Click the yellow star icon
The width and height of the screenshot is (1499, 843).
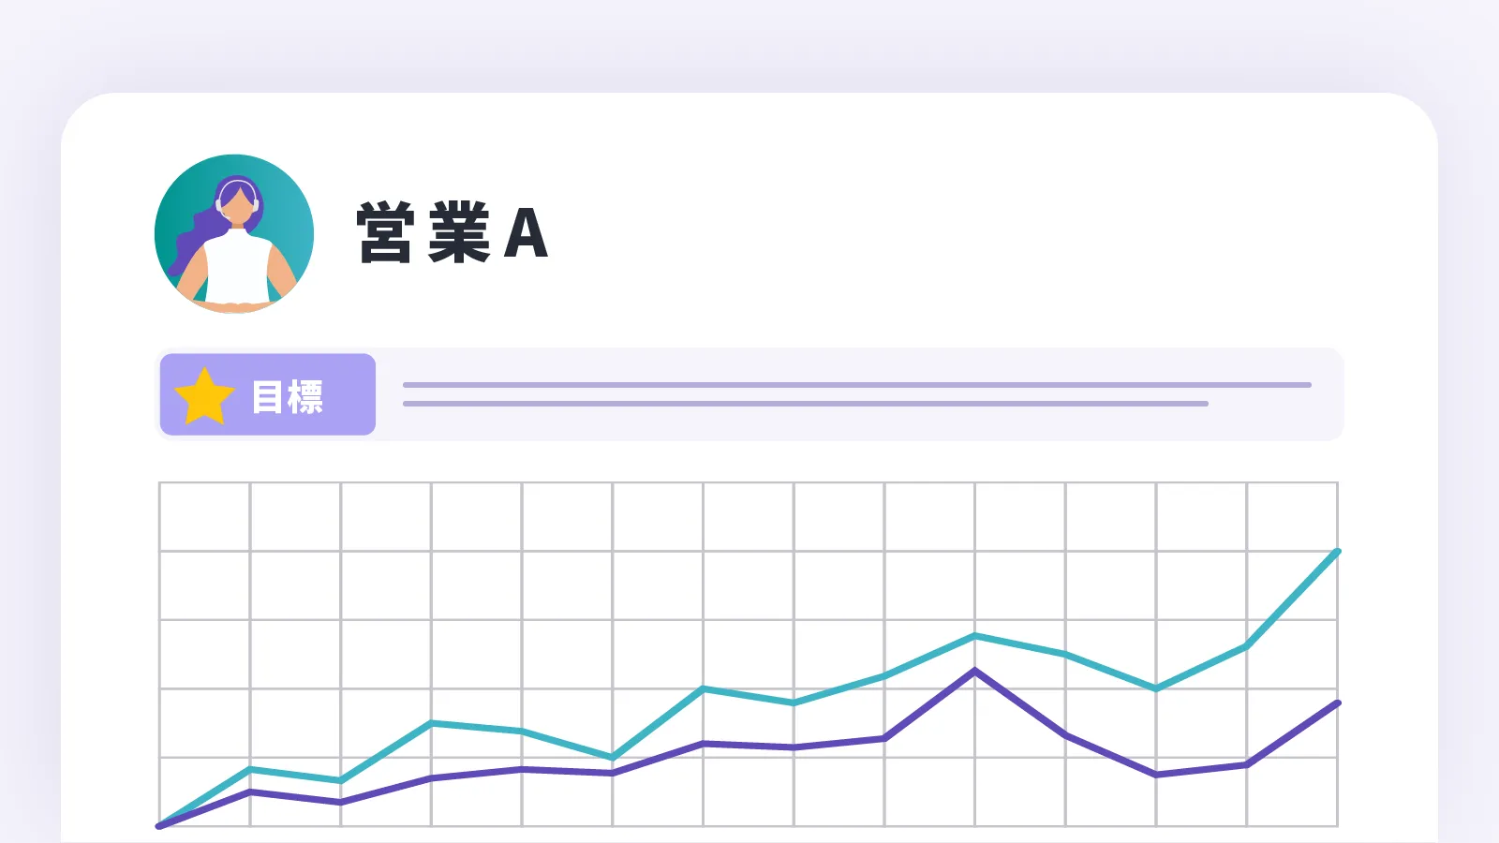[x=204, y=396]
